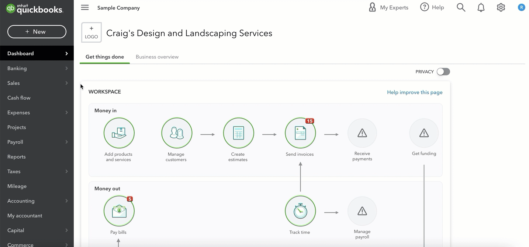Expand the Accounting submenu chevron
This screenshot has height=247, width=529.
[x=66, y=201]
